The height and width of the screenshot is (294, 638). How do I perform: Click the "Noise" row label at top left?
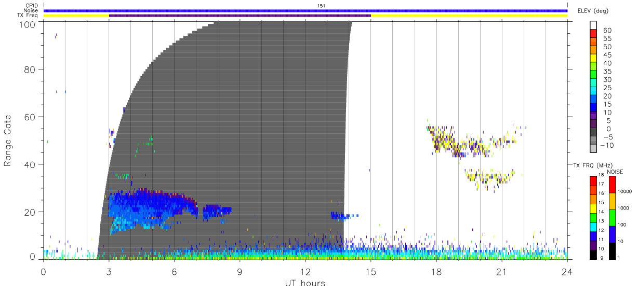[32, 11]
